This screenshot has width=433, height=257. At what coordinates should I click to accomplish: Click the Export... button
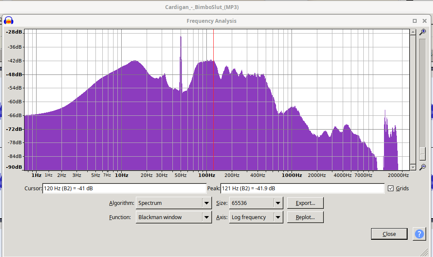point(305,203)
